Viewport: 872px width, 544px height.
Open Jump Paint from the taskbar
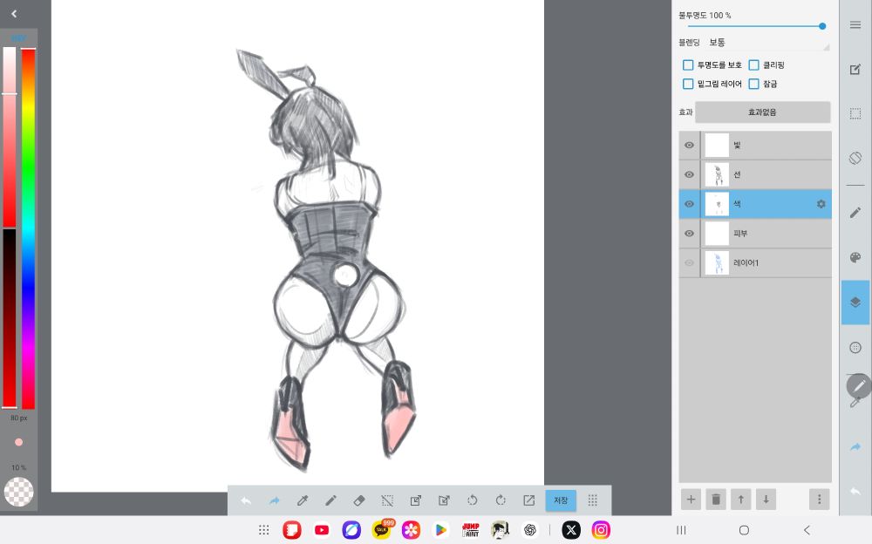[471, 530]
